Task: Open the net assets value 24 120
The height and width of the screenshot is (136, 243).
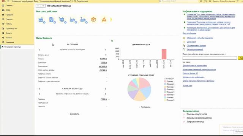Action: (x=103, y=70)
